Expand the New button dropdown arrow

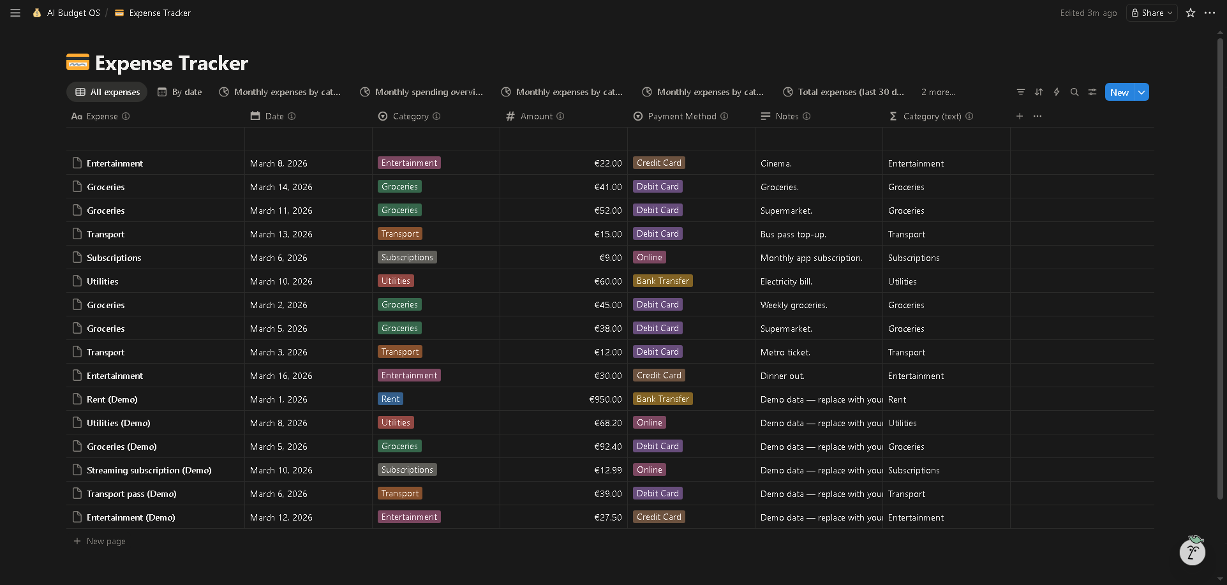click(x=1141, y=92)
